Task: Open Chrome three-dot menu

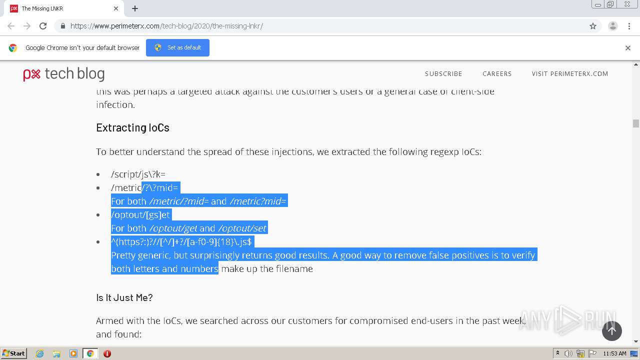Action: tap(629, 26)
